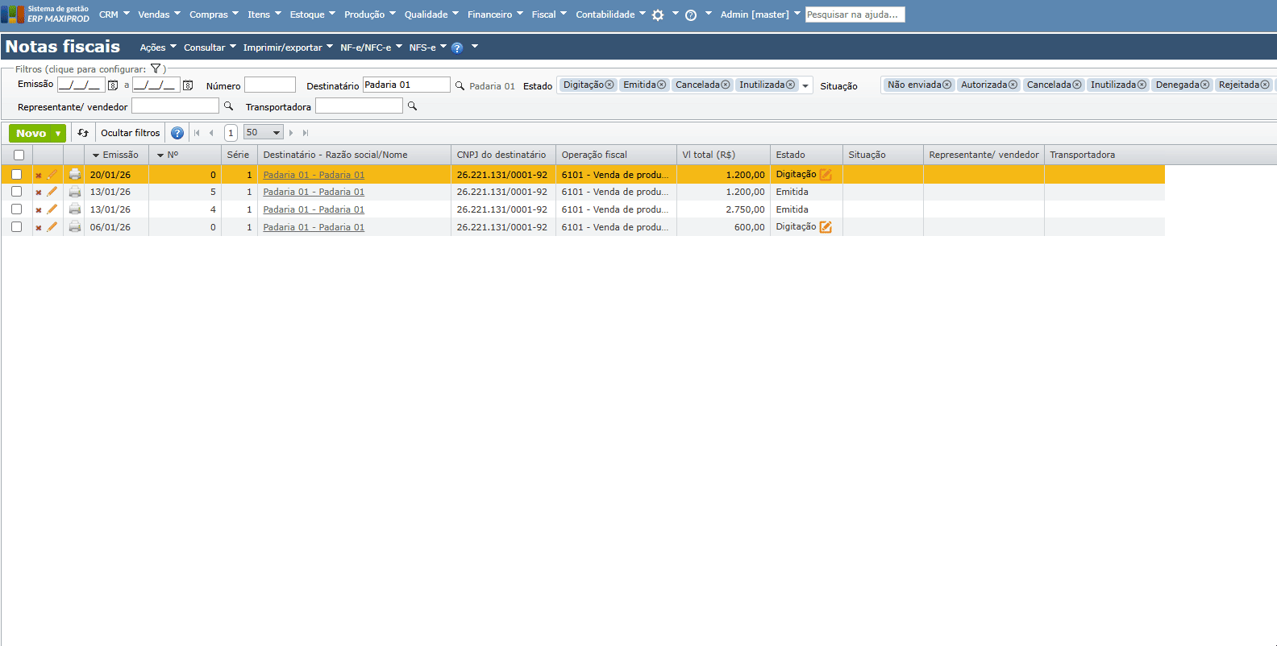Click the blue help icon in grid toolbar
Viewport: 1277px width, 646px height.
[x=177, y=133]
